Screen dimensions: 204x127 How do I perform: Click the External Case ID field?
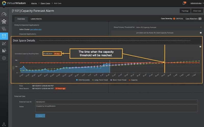[x=117, y=102]
